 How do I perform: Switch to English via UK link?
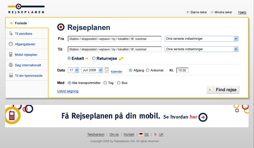(x=161, y=134)
